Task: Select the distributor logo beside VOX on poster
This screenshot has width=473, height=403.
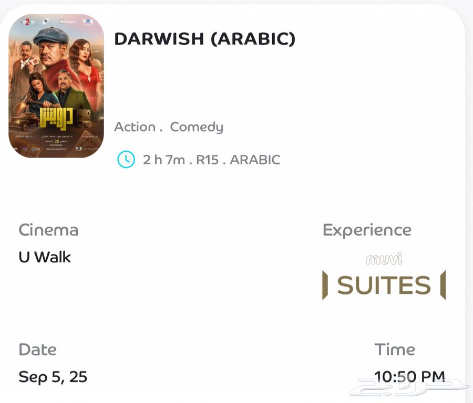Action: 67,21
